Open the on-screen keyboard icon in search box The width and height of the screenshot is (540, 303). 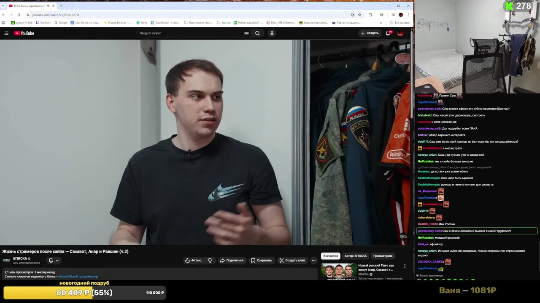click(246, 33)
